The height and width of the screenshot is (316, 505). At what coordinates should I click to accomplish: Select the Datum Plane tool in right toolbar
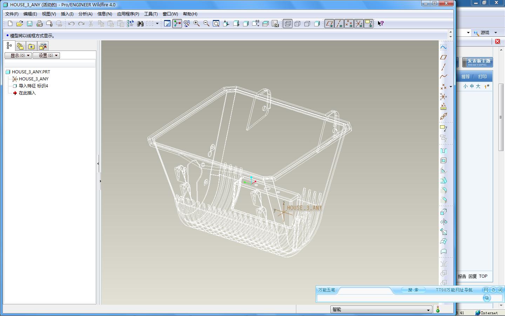[444, 57]
